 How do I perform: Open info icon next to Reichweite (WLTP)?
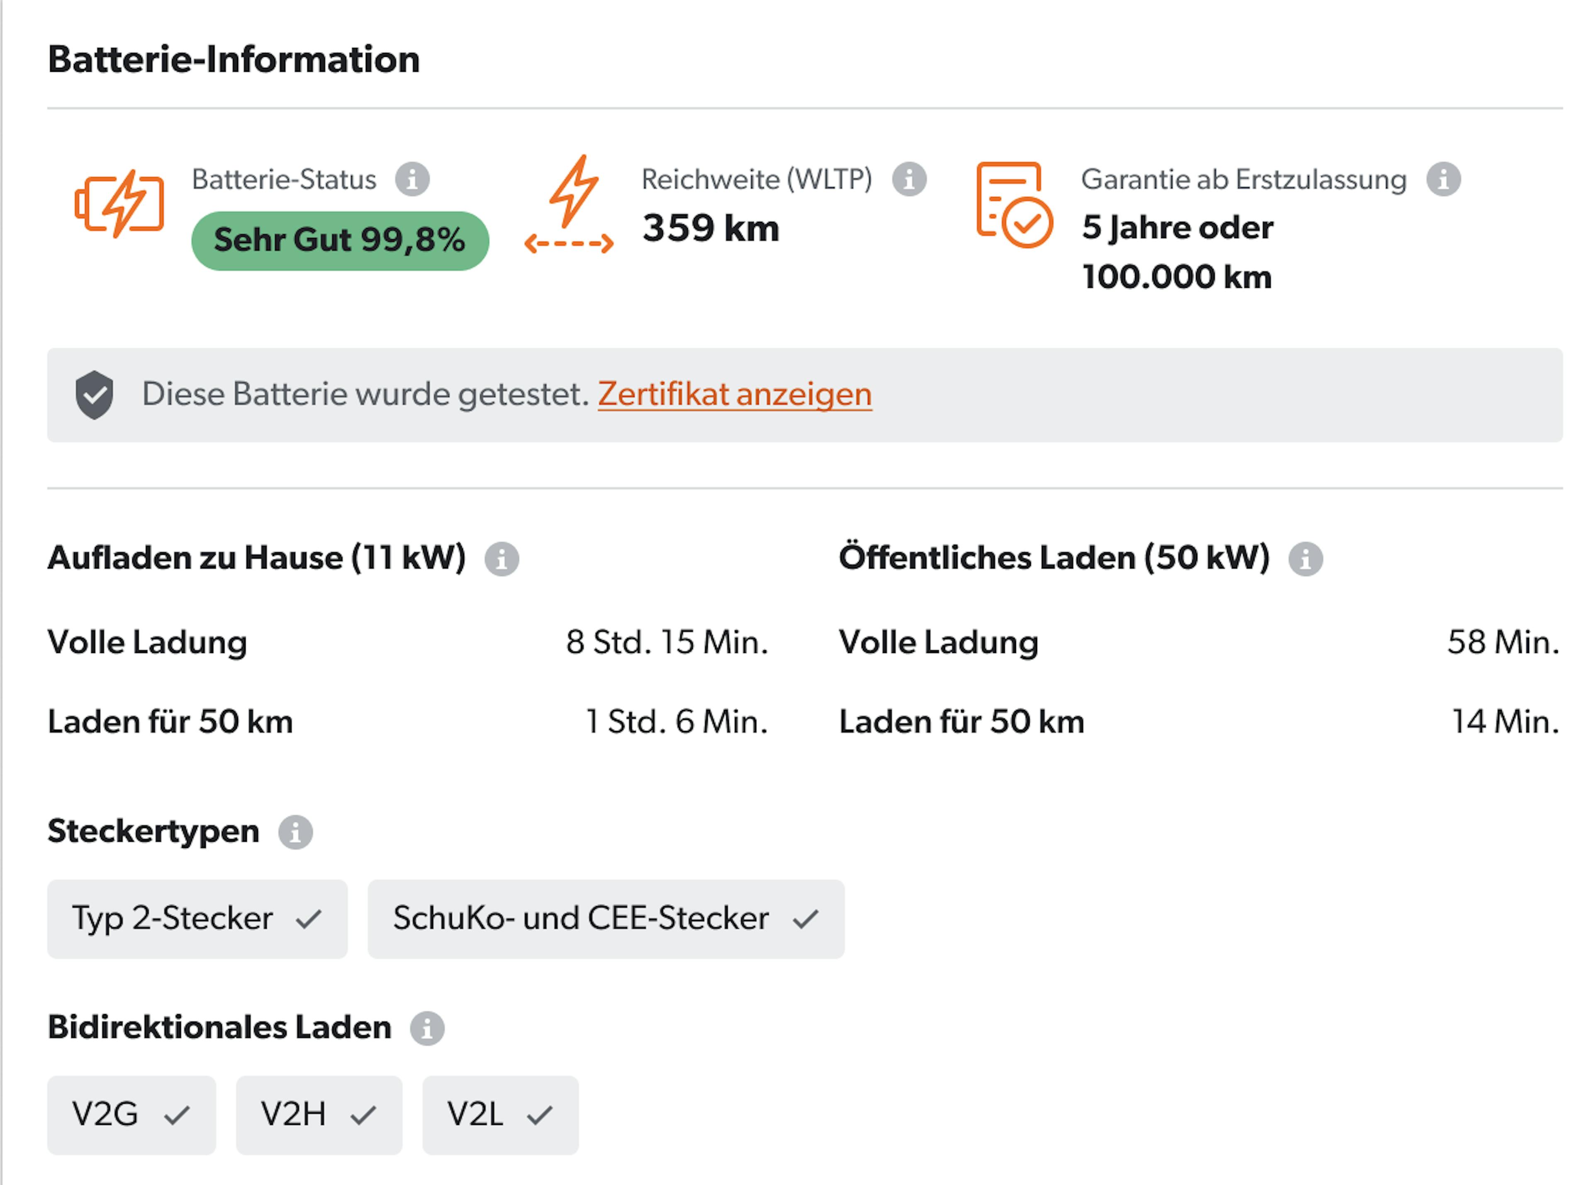pos(909,180)
